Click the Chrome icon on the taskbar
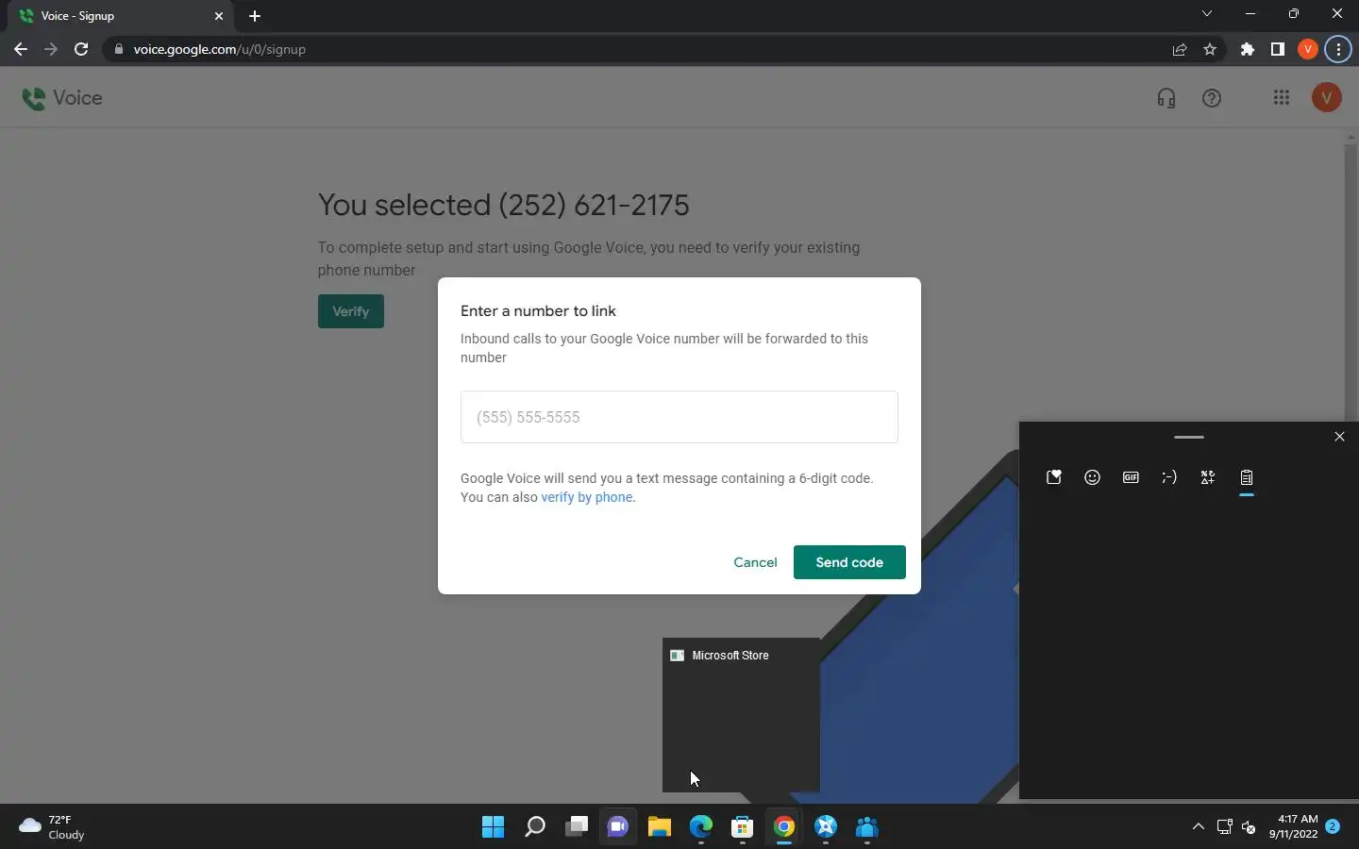1359x849 pixels. (783, 827)
